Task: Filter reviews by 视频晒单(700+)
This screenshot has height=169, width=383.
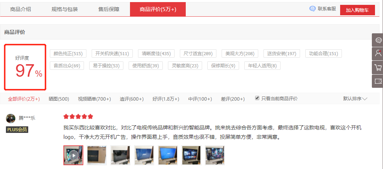Action: [x=94, y=99]
